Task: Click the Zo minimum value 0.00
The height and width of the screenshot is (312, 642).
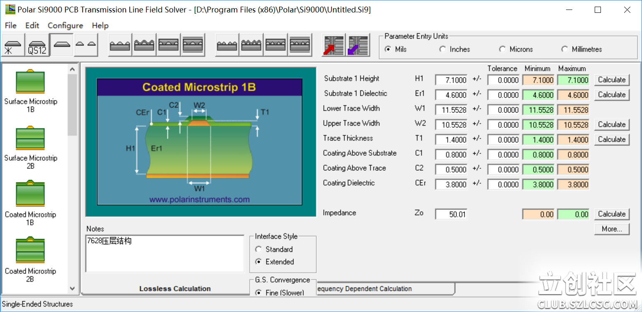Action: click(x=538, y=214)
